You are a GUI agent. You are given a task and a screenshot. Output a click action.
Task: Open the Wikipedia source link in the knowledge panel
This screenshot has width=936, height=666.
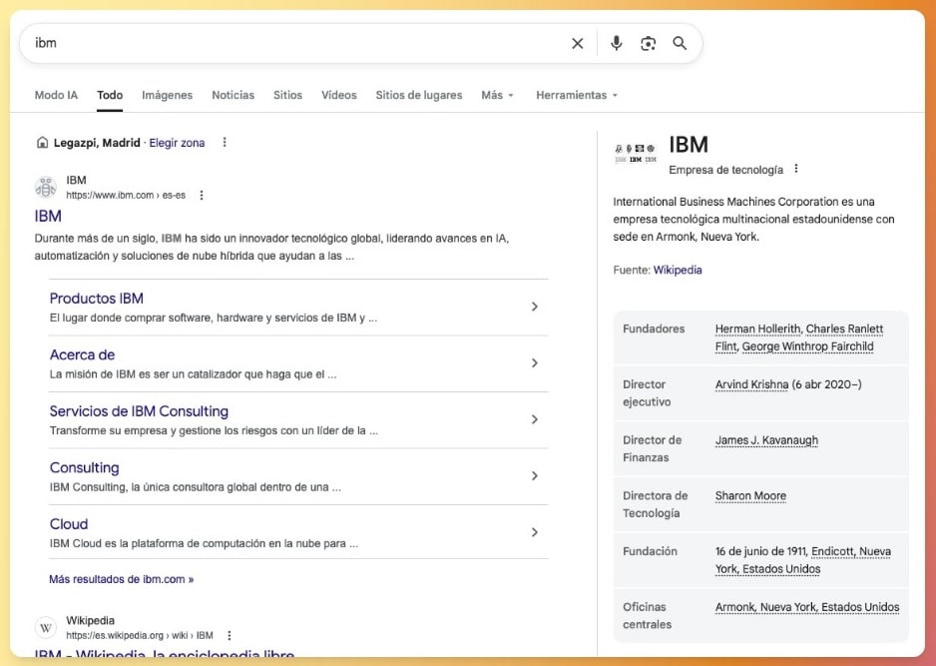click(678, 270)
